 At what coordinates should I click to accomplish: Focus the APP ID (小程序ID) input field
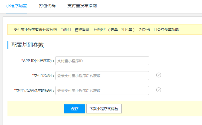[x=102, y=61]
